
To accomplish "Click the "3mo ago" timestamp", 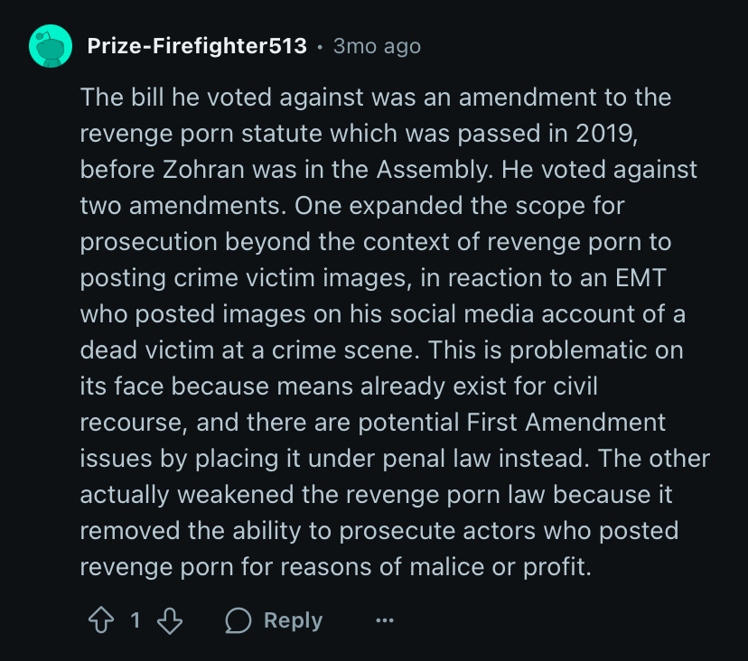I will tap(377, 45).
